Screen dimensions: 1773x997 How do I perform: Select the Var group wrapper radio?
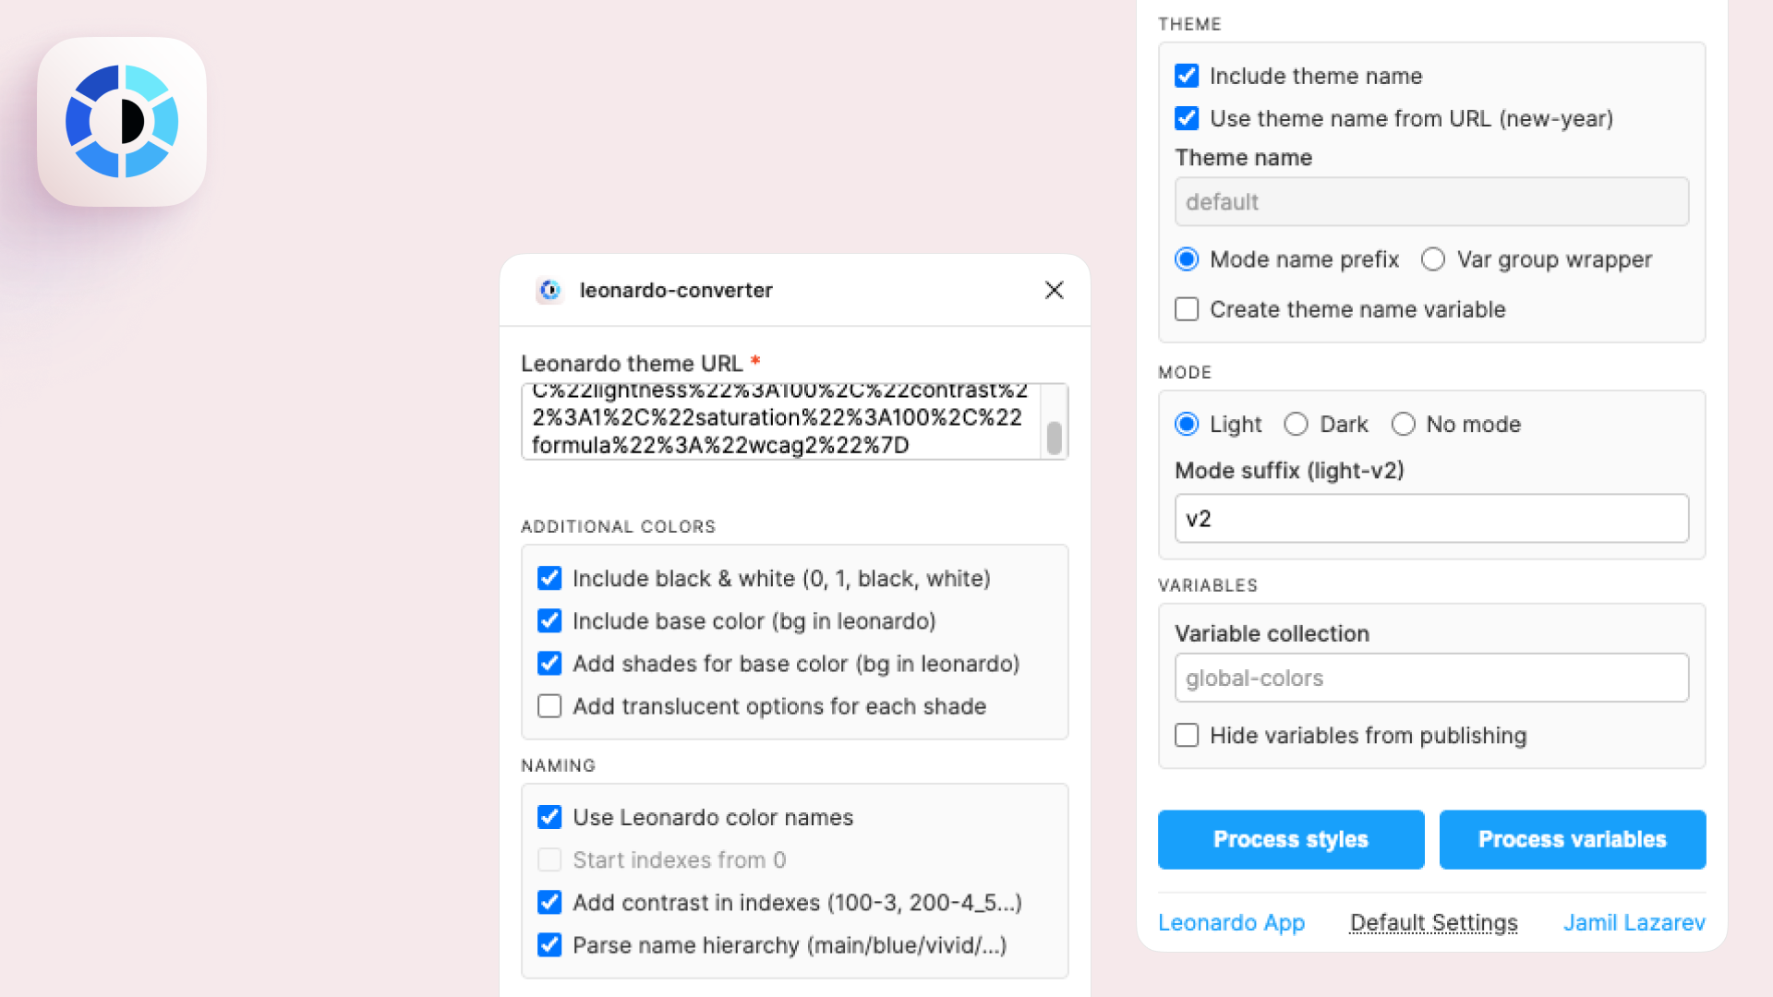coord(1433,259)
